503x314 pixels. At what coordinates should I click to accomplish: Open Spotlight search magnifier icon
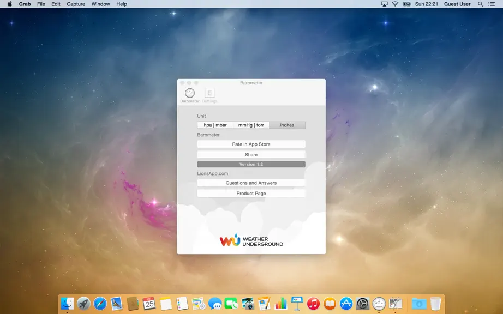click(480, 4)
